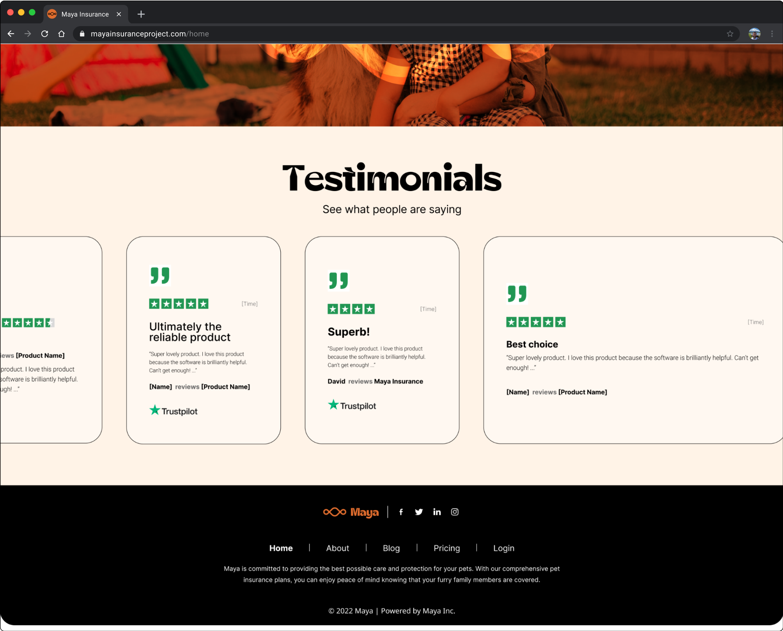Image resolution: width=783 pixels, height=631 pixels.
Task: Bookmark page with the star icon
Action: (x=730, y=34)
